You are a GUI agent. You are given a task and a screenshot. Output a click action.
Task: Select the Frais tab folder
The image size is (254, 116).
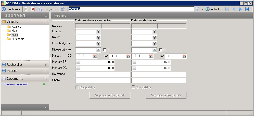tap(15, 35)
